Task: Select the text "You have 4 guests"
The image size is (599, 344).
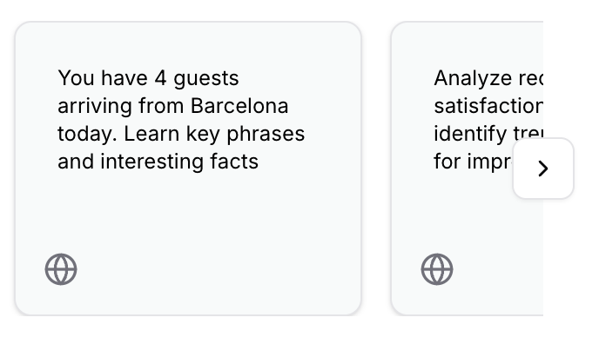Action: click(148, 78)
